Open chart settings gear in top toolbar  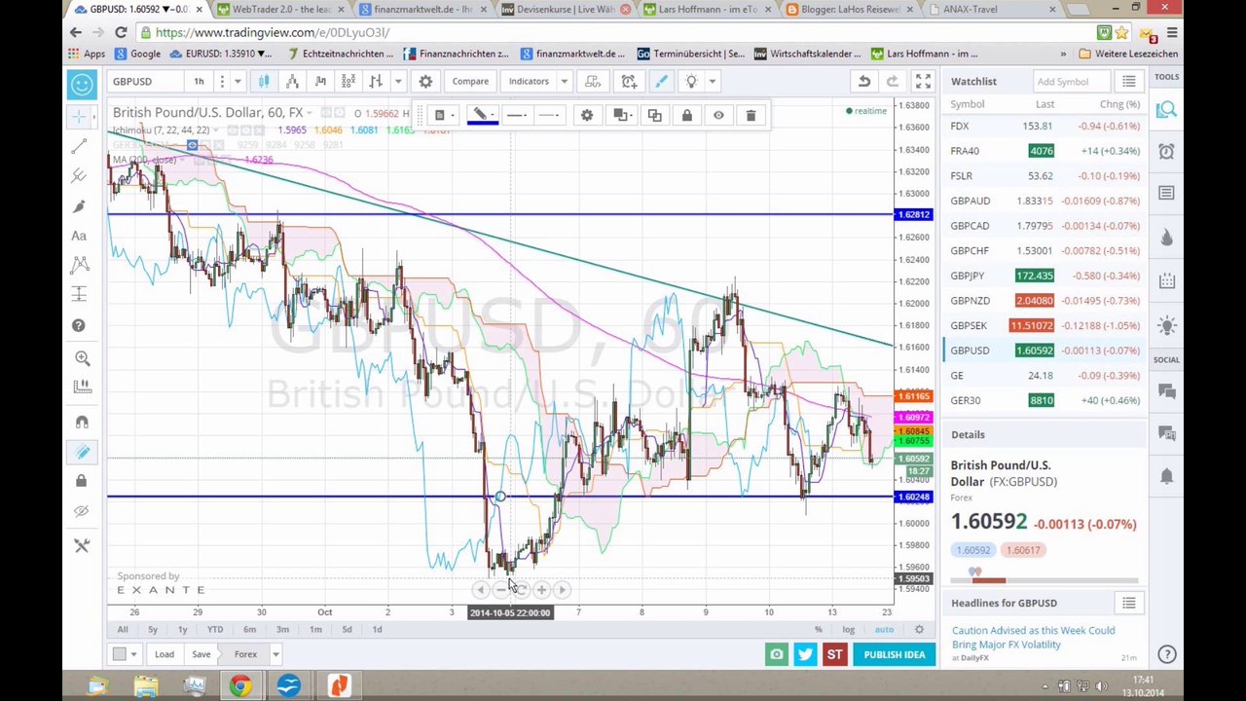pyautogui.click(x=425, y=81)
